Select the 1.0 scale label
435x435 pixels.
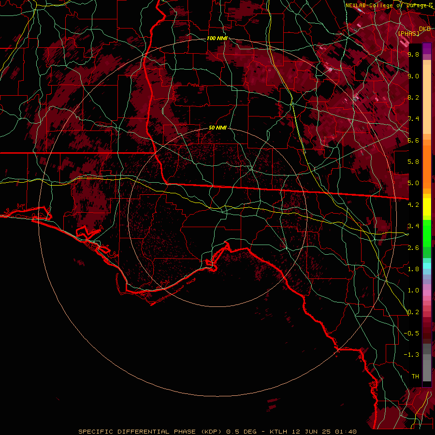pyautogui.click(x=413, y=290)
